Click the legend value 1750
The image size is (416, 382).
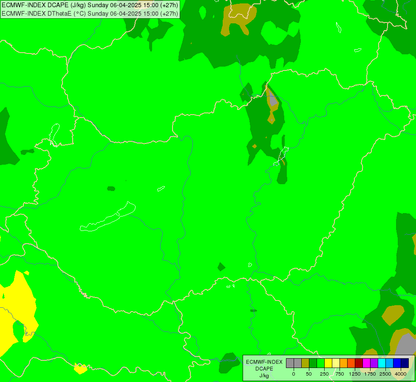tap(370, 374)
